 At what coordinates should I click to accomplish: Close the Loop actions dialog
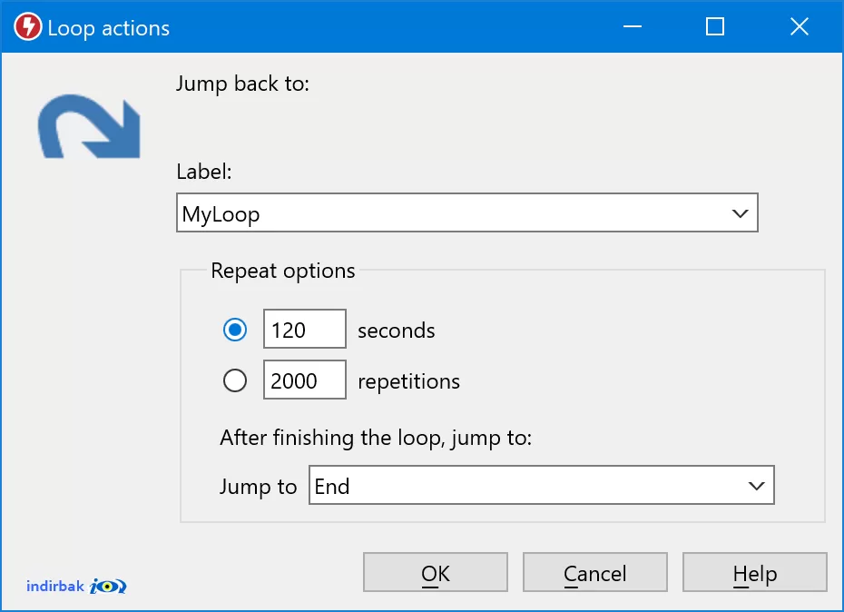800,26
